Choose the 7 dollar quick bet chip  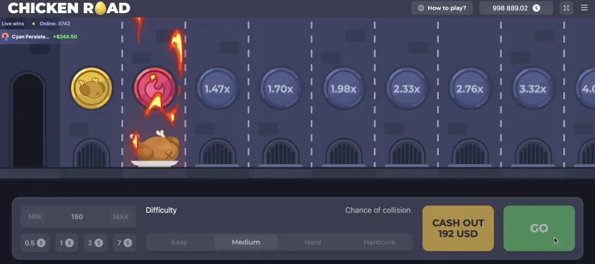click(124, 242)
